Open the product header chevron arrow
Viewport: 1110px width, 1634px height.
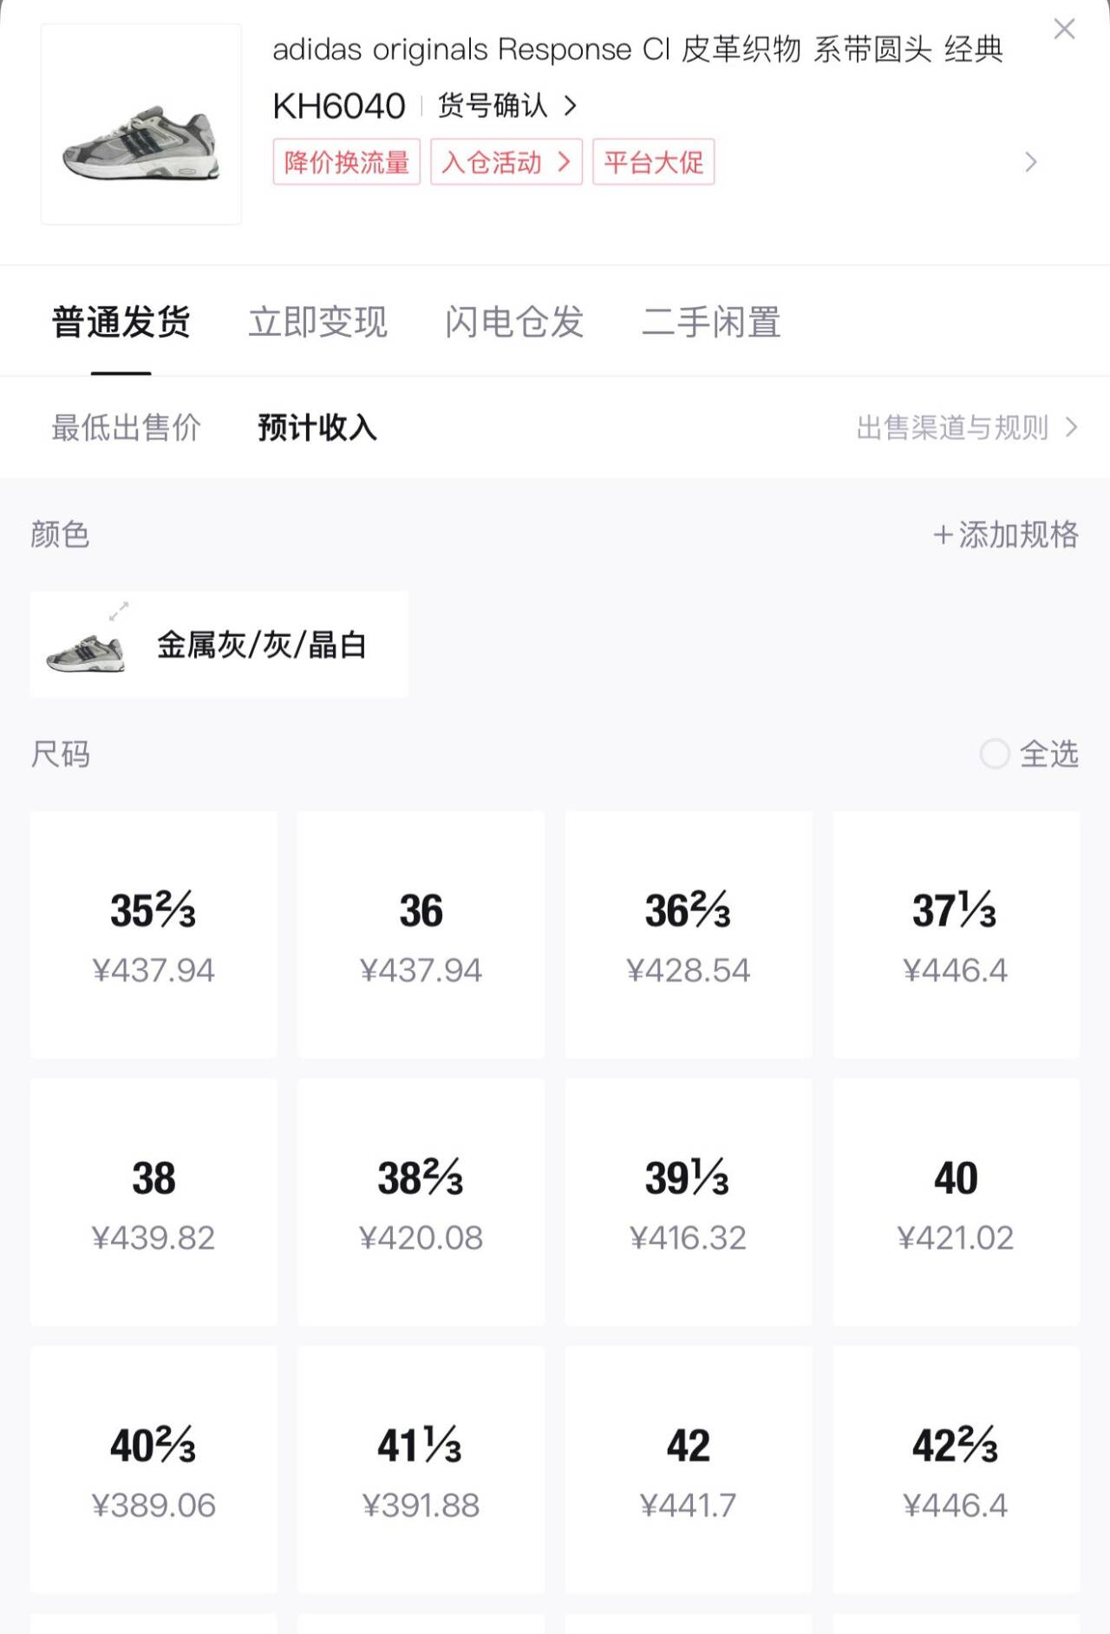1031,162
